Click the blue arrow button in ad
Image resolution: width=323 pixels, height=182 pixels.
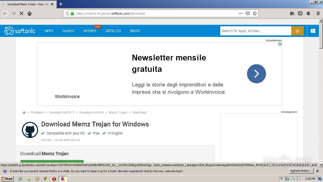256,74
